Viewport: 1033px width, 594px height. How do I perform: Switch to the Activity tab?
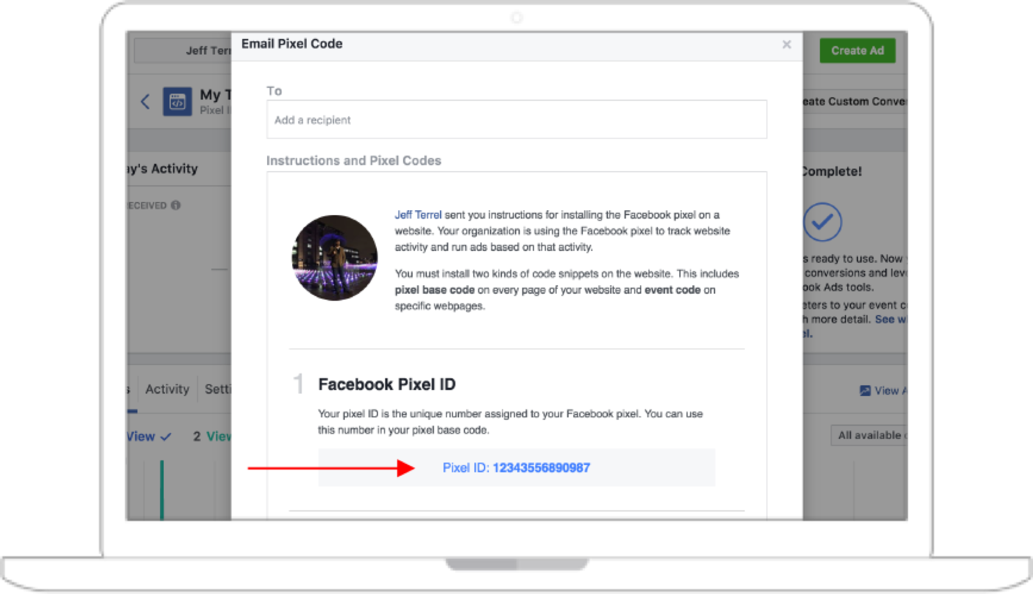[x=167, y=389]
